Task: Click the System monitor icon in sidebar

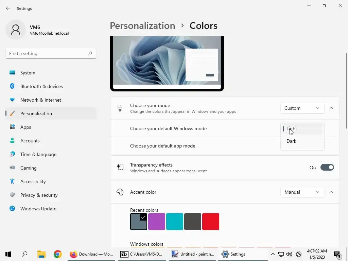Action: click(12, 73)
